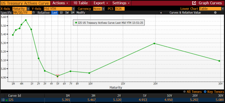The image size is (225, 103).
Task: Click the US Treasury Actives Curve title
Action: point(25,3)
